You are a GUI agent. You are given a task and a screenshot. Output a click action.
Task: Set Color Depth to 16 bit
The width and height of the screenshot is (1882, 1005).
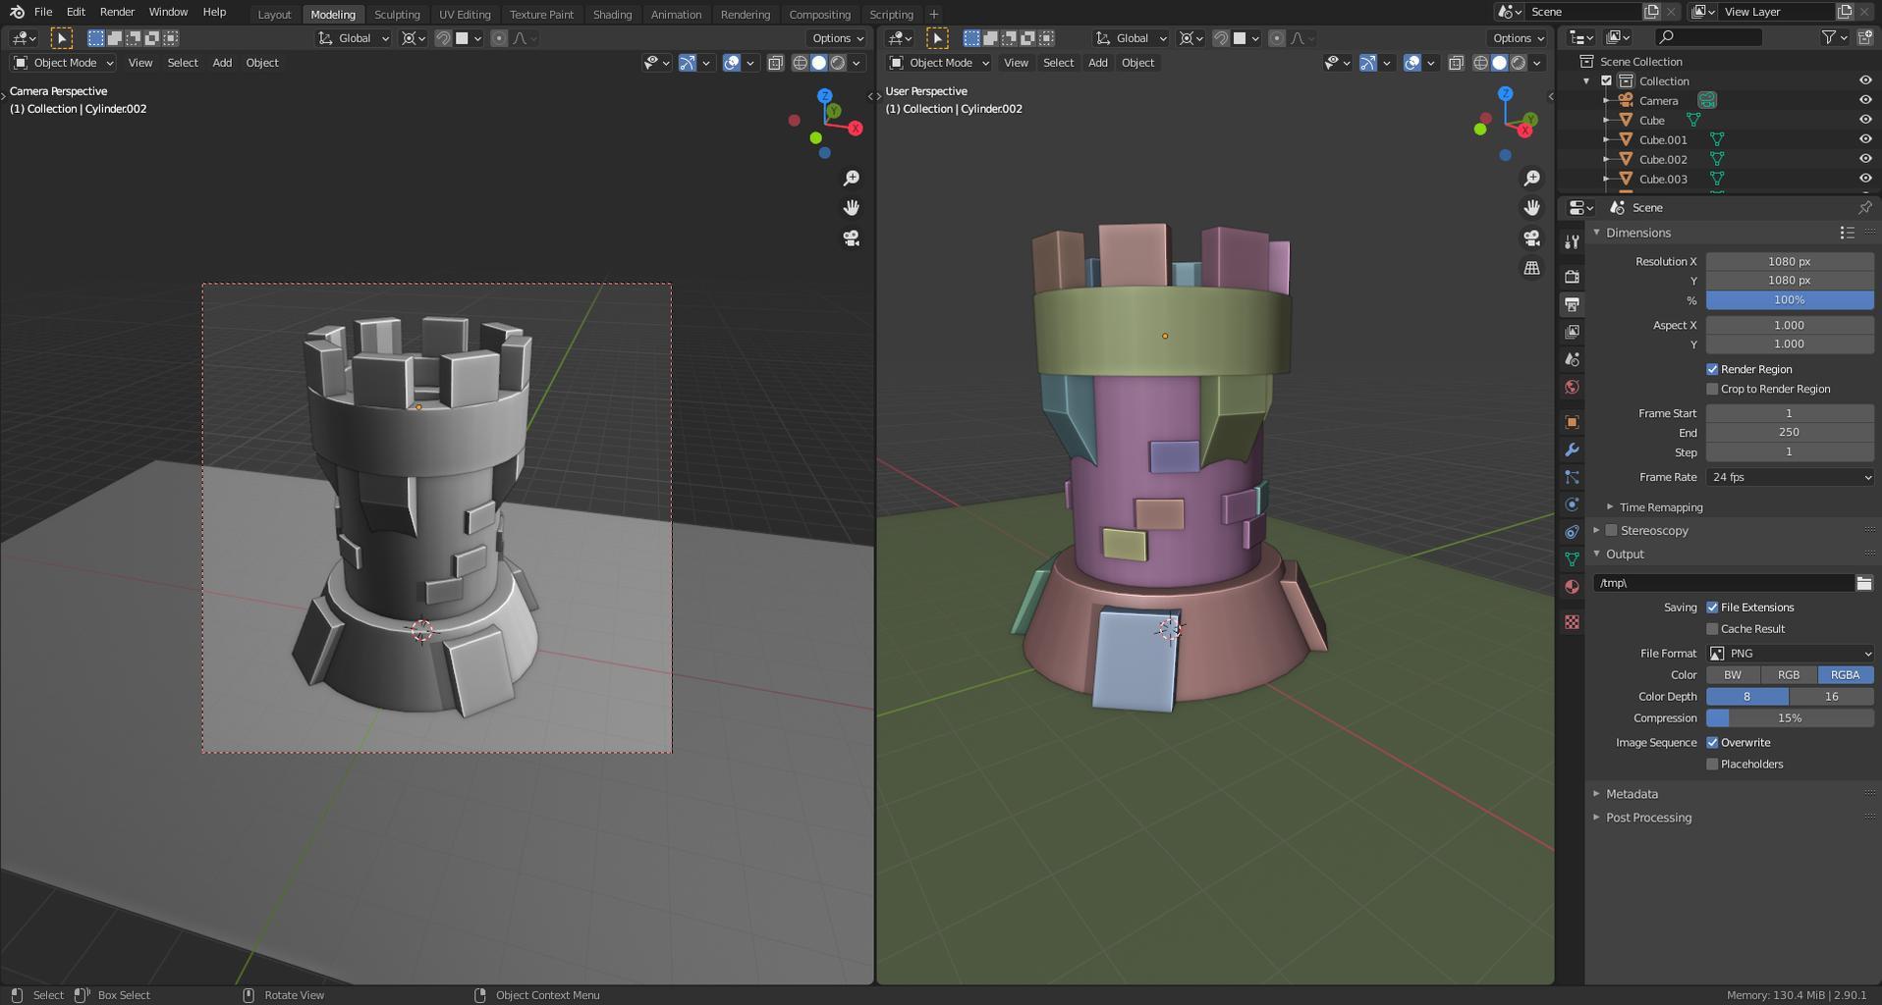[1831, 696]
